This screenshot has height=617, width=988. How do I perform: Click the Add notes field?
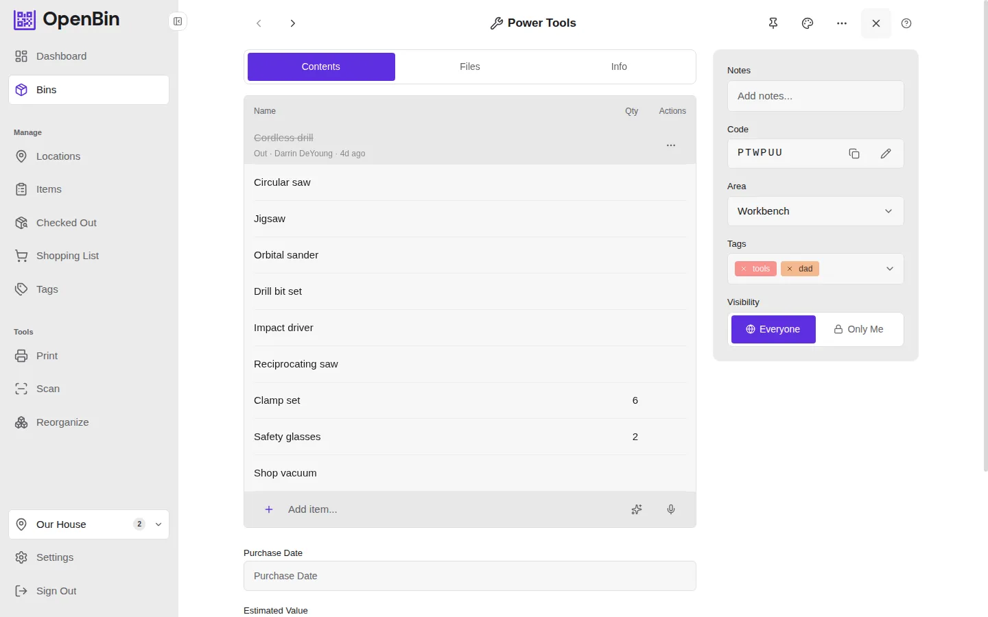pyautogui.click(x=816, y=96)
